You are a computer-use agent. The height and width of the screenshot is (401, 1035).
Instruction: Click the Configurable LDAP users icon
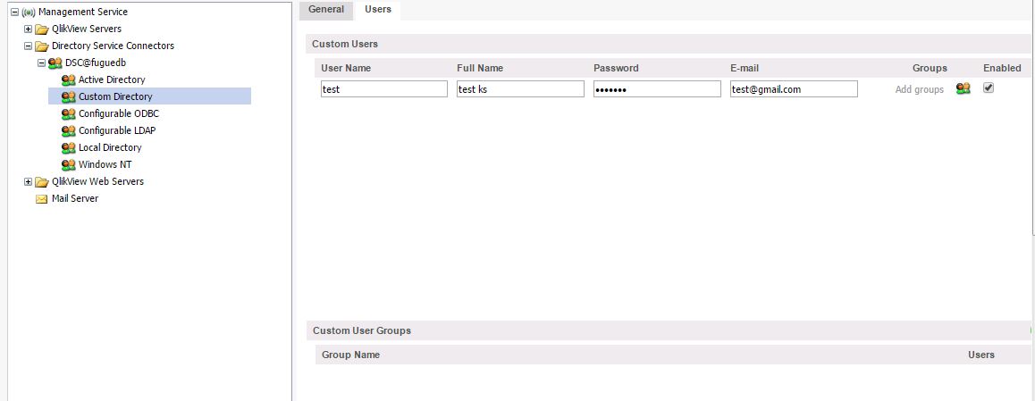point(69,130)
